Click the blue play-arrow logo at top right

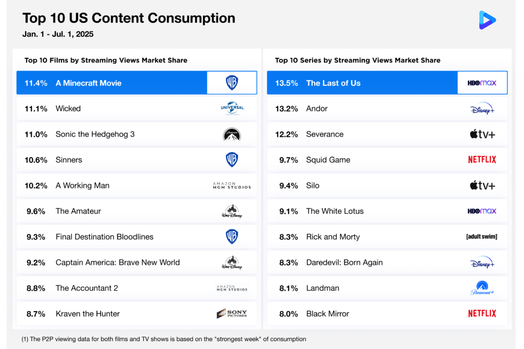tap(487, 20)
